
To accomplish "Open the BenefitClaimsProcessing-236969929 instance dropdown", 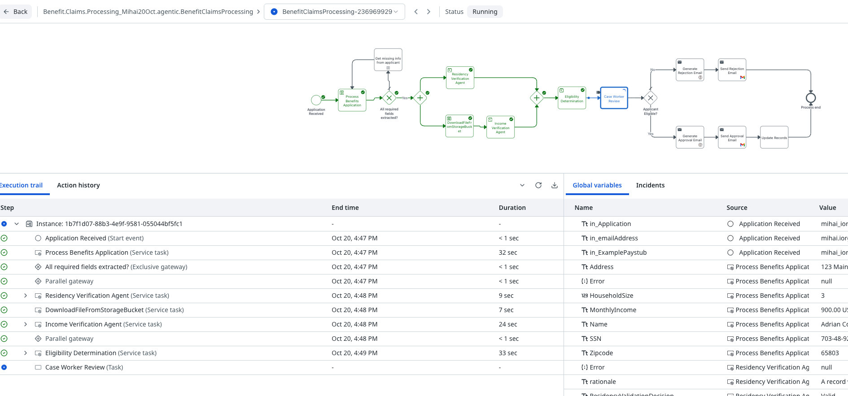I will pos(335,12).
